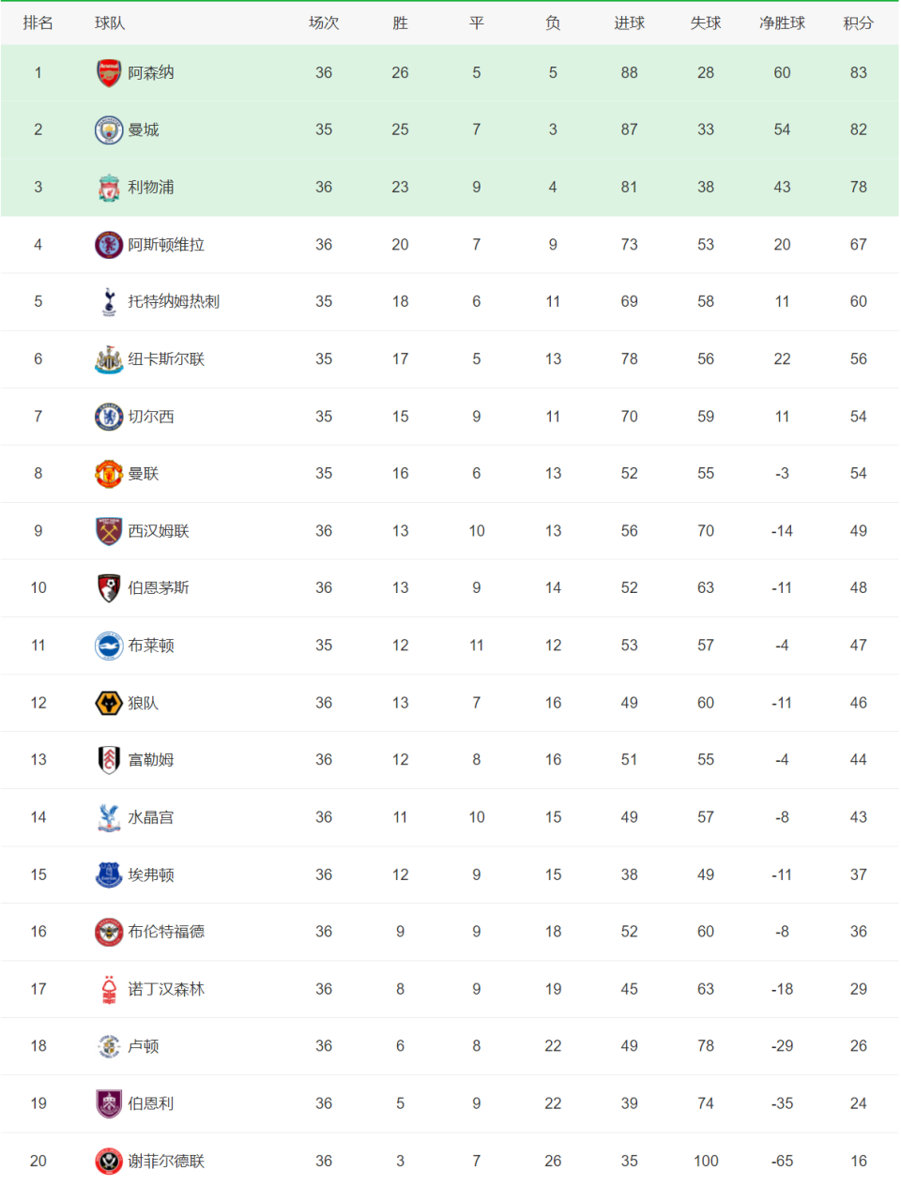Open the 西汉姆联 team link
This screenshot has height=1186, width=901.
(159, 531)
